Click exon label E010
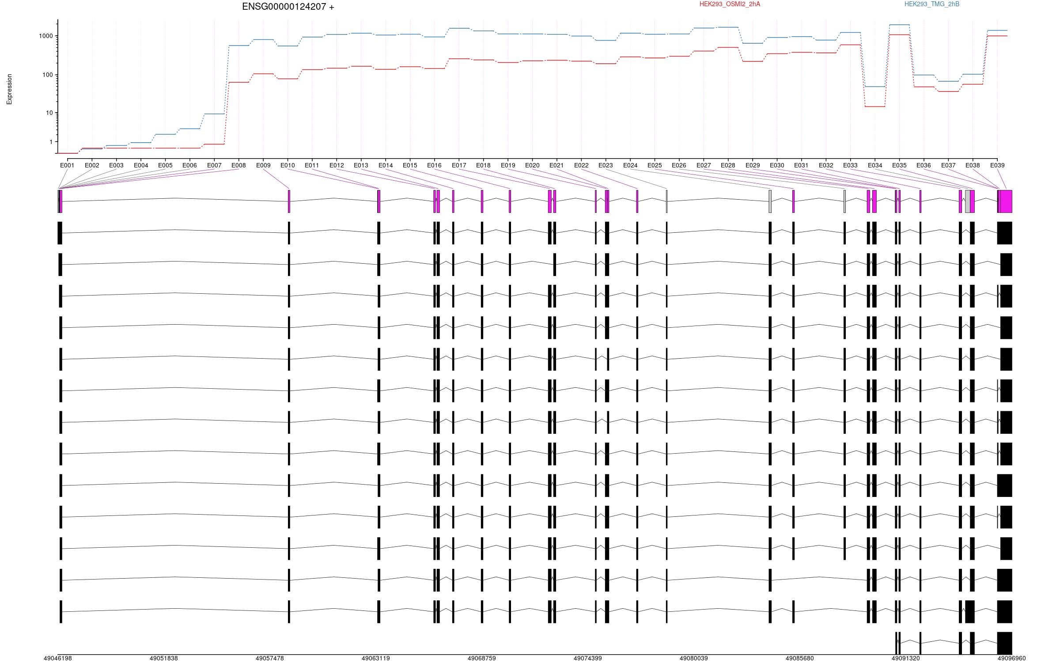Image resolution: width=1060 pixels, height=667 pixels. (288, 165)
